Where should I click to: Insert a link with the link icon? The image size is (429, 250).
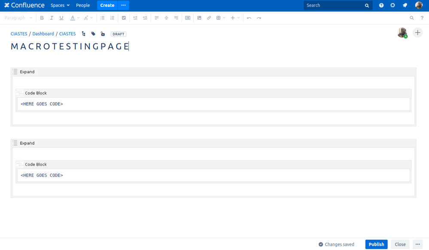click(209, 18)
